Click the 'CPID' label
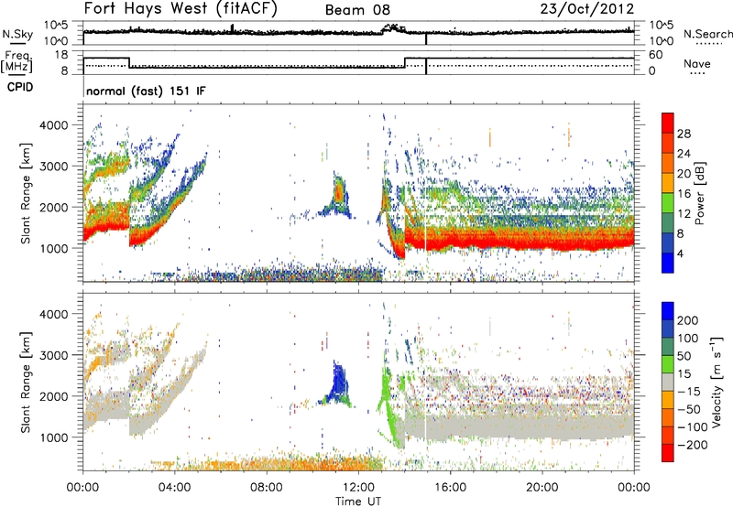Screen dimensions: 733x507 (20, 87)
